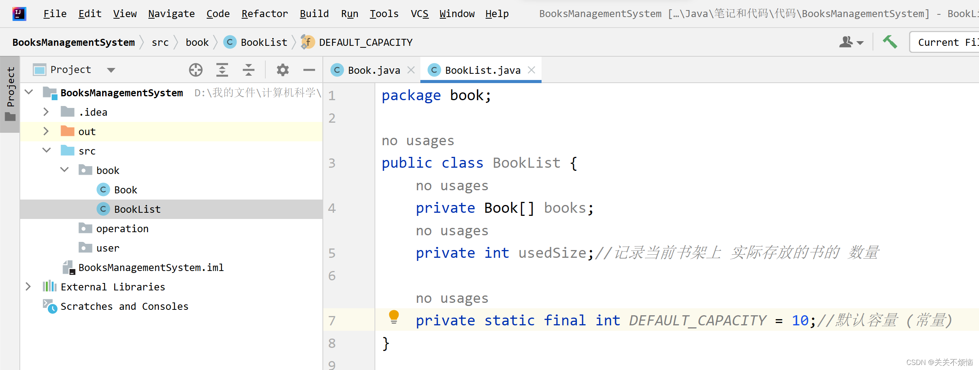Click the BookList class name in code
The image size is (979, 370).
tap(527, 163)
